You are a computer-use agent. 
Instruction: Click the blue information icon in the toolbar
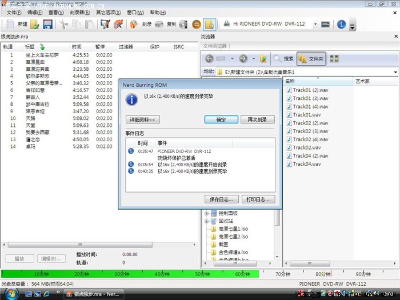click(x=341, y=25)
